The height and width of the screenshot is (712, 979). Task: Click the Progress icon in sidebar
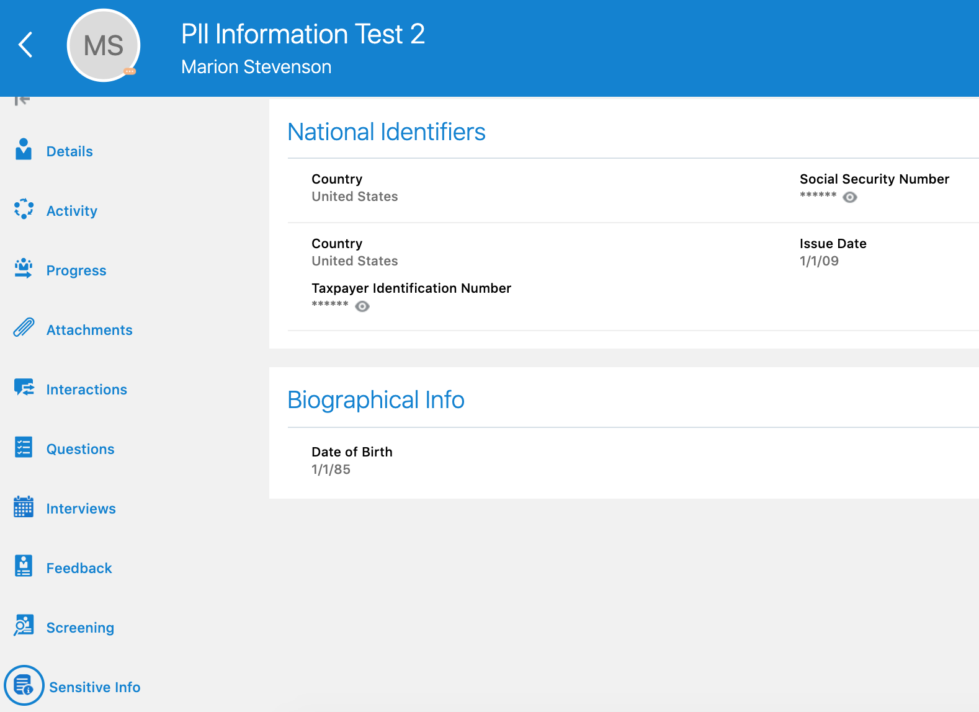24,269
